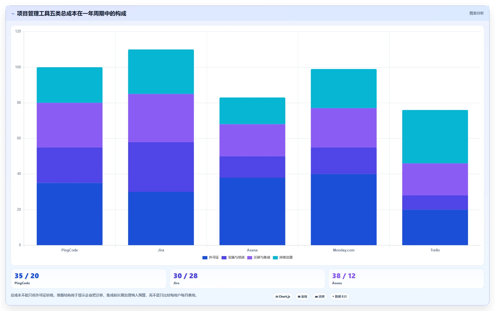This screenshot has width=495, height=311.
Task: Toggle the 持续治理 legend entry
Action: (283, 257)
